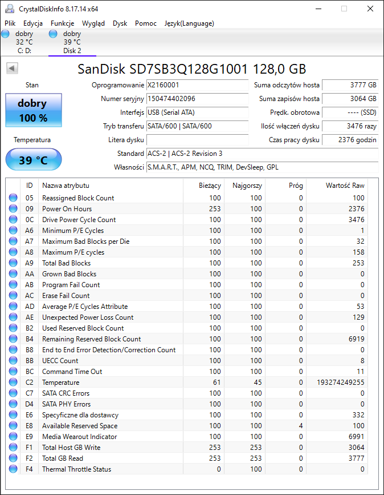This screenshot has height=495, width=384.
Task: Open the Funkcje menu
Action: pyautogui.click(x=62, y=23)
